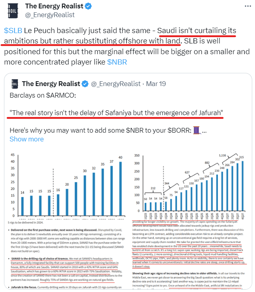Click The Energy Realist profile avatar at top
The height and width of the screenshot is (292, 255).
tap(12, 11)
